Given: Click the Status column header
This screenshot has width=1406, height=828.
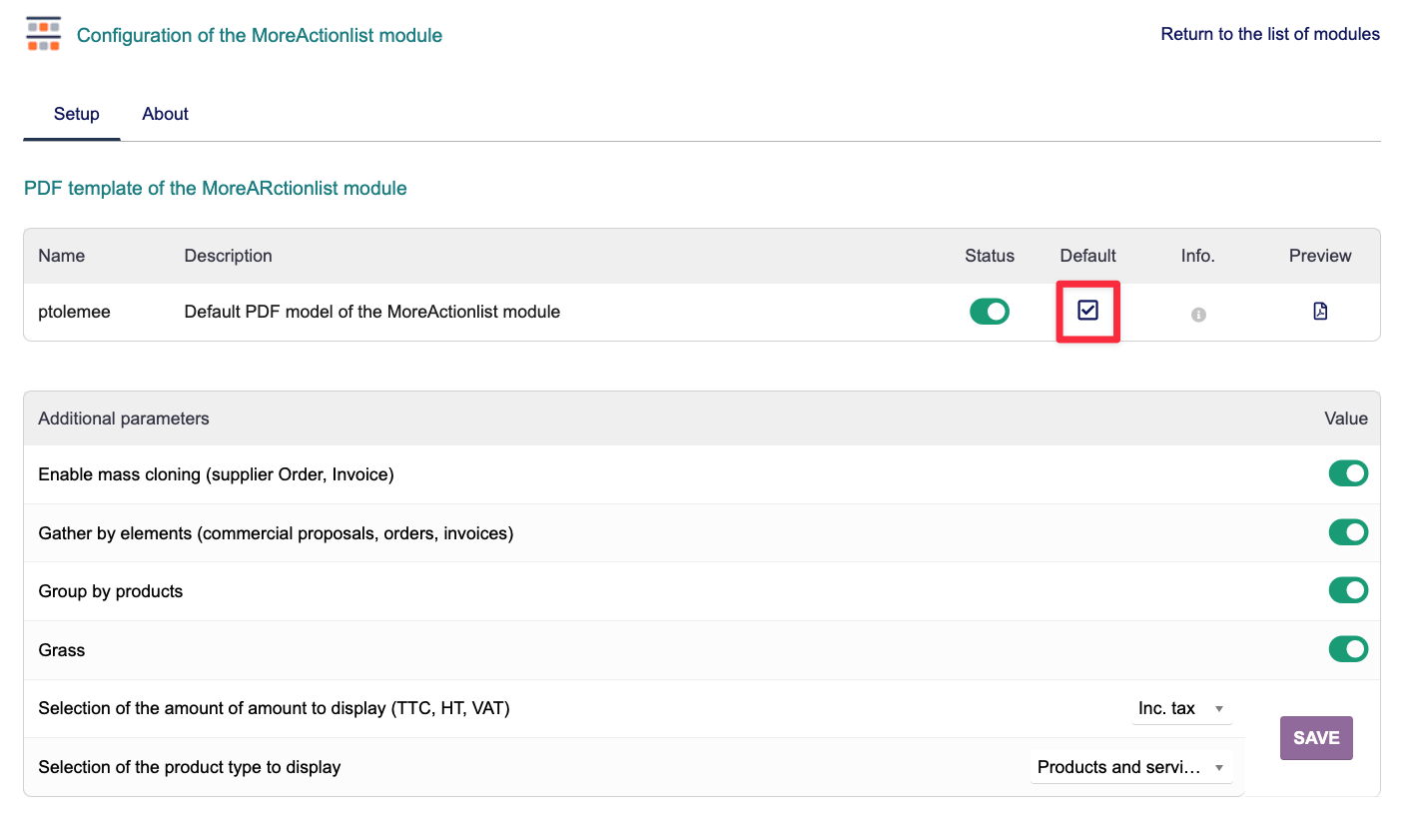Looking at the screenshot, I should coord(989,256).
